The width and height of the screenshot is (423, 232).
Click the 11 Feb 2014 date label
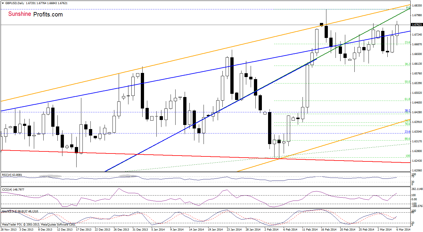coord(310,229)
